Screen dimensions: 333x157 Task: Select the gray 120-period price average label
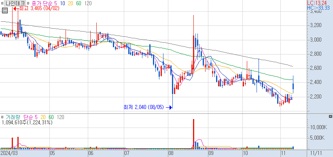tap(88, 3)
